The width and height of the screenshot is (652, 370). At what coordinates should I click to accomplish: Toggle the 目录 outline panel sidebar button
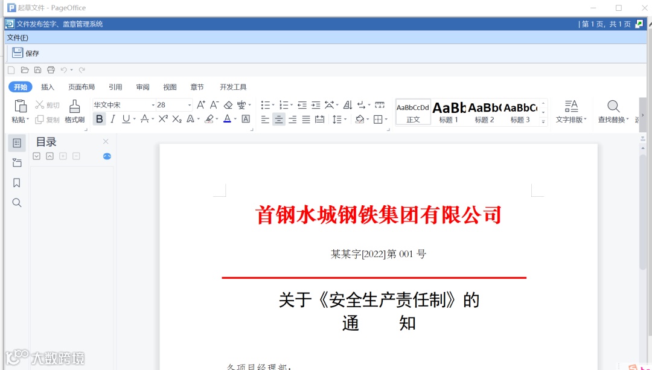(17, 143)
